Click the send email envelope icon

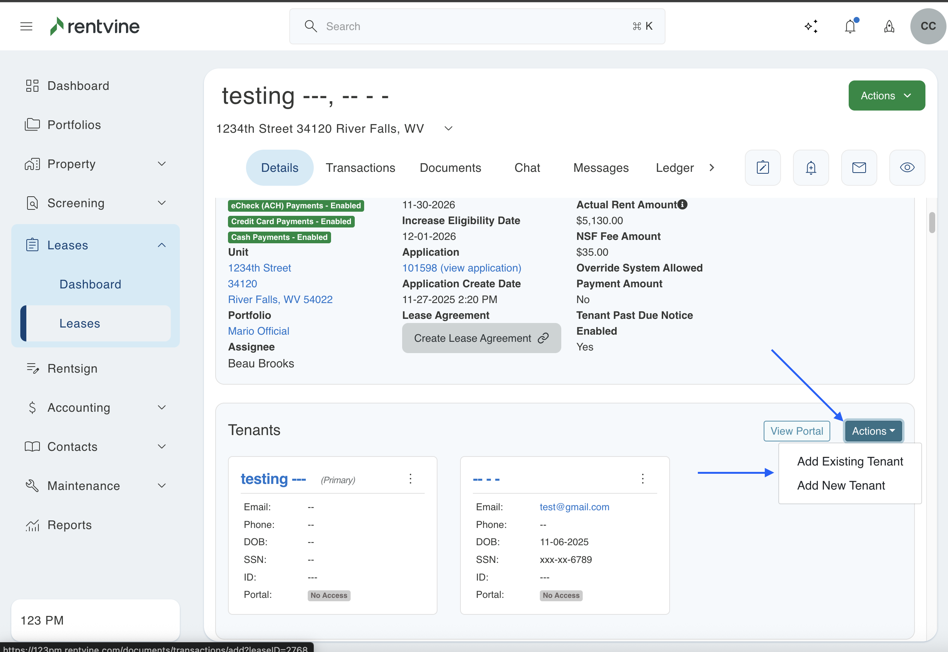click(x=859, y=167)
